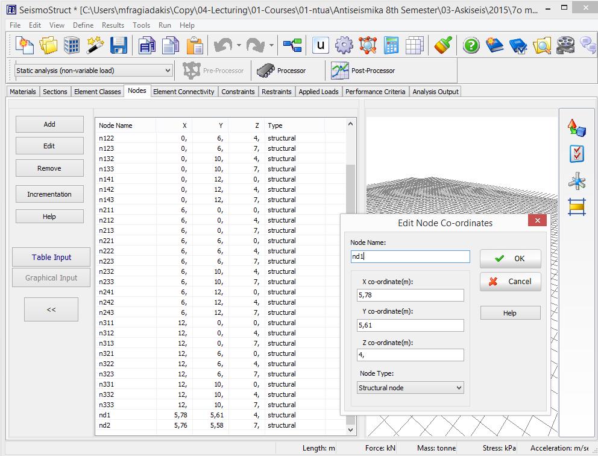Click the Add node button
Image resolution: width=598 pixels, height=456 pixels.
[49, 124]
